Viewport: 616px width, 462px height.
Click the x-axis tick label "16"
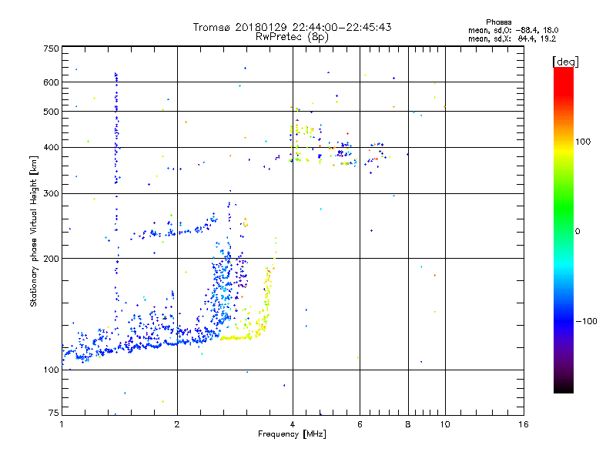pyautogui.click(x=524, y=424)
